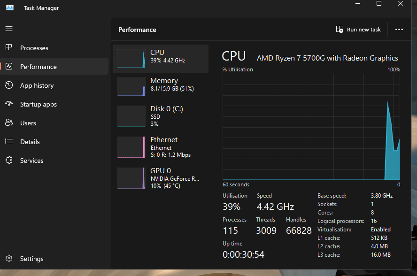The image size is (417, 276).
Task: Click the CPU 39% 4.42 GHz entry
Action: coord(161,59)
